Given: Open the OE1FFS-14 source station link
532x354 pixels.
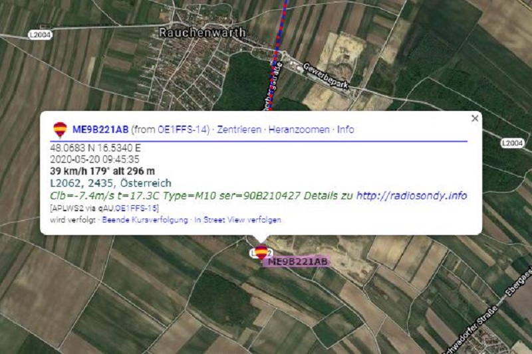Looking at the screenshot, I should [182, 130].
